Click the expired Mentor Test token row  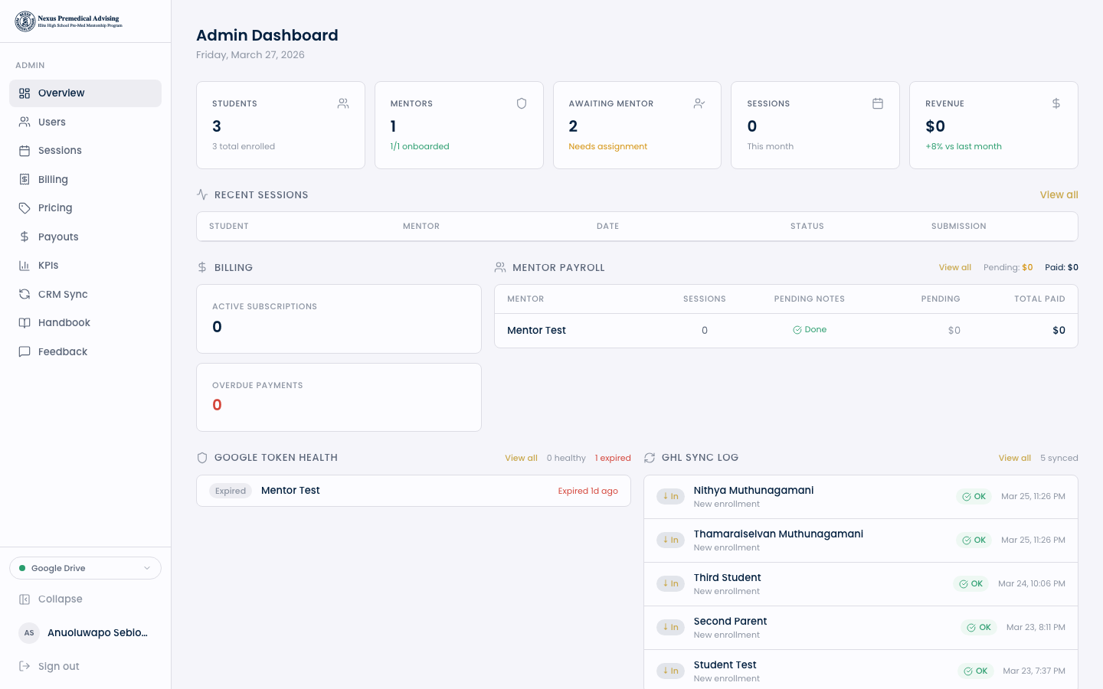pyautogui.click(x=414, y=491)
